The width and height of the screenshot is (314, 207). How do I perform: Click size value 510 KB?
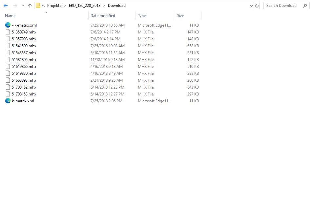[x=193, y=67]
